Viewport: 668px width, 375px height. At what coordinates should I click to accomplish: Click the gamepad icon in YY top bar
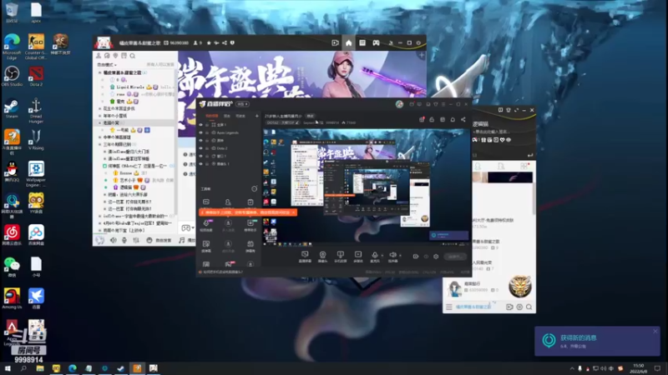[376, 43]
